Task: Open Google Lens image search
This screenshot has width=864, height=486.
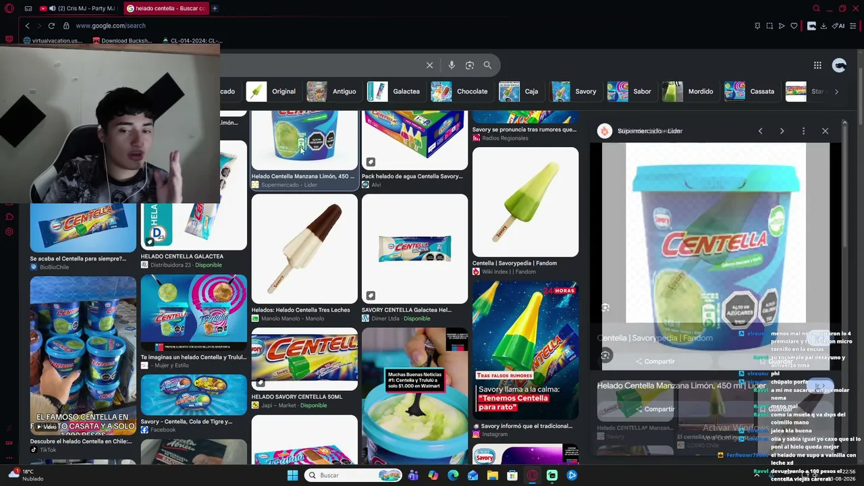Action: (x=470, y=65)
